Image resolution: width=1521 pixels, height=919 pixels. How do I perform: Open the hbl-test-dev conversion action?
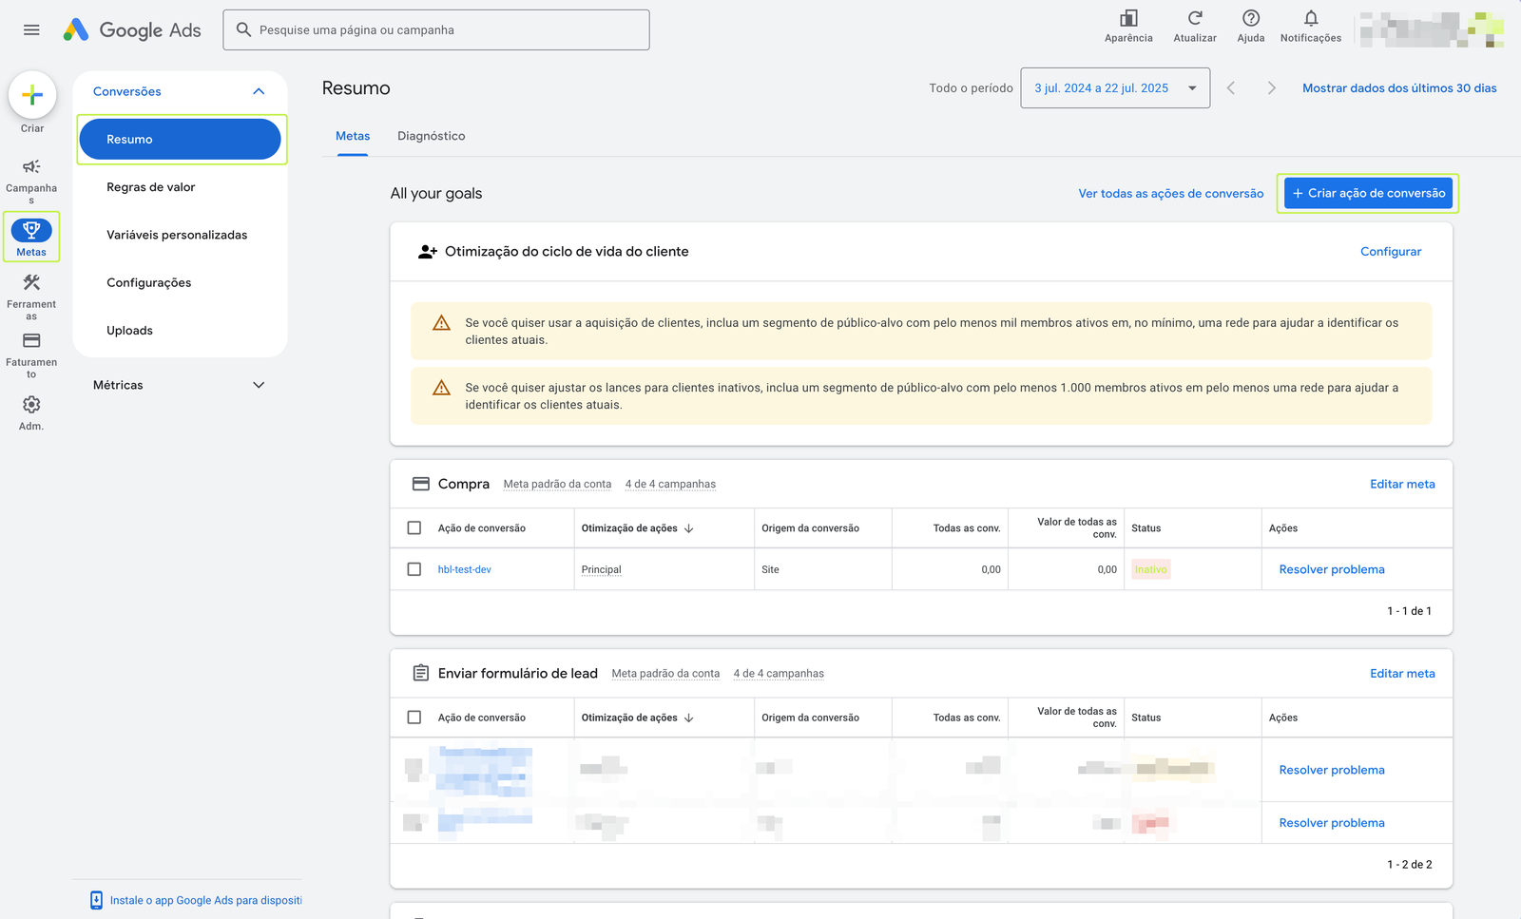point(465,570)
